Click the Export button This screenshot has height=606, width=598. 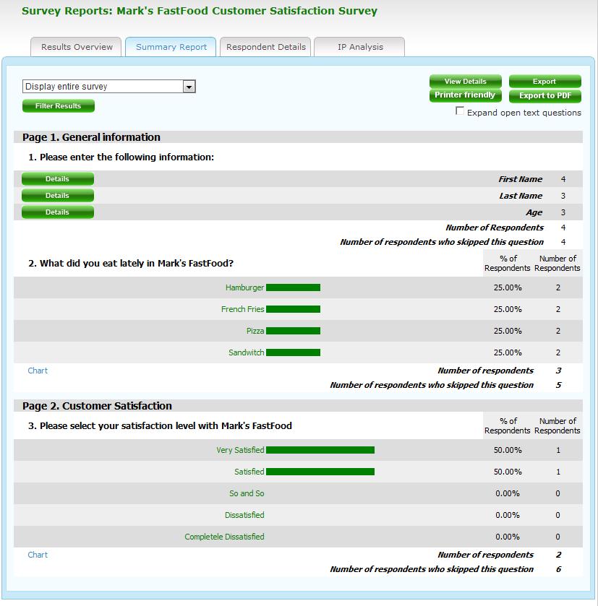[544, 82]
